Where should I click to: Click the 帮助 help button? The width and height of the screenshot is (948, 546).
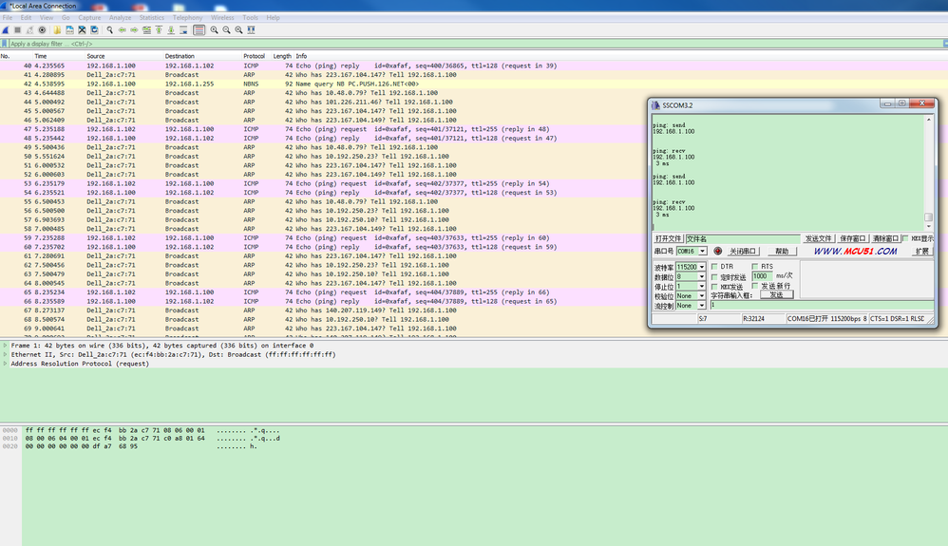[x=783, y=252]
